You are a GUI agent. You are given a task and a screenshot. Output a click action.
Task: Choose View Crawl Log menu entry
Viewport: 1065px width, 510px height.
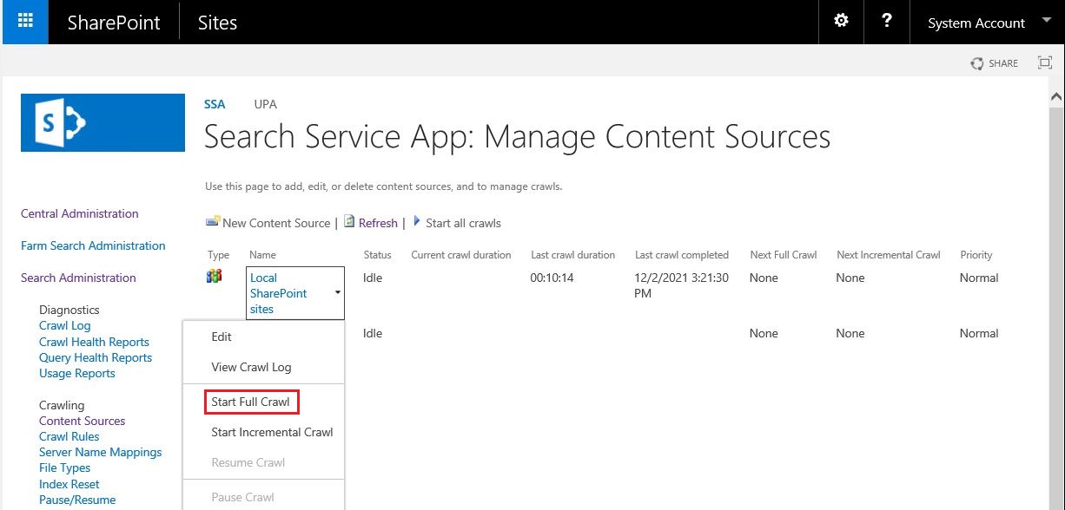(251, 367)
